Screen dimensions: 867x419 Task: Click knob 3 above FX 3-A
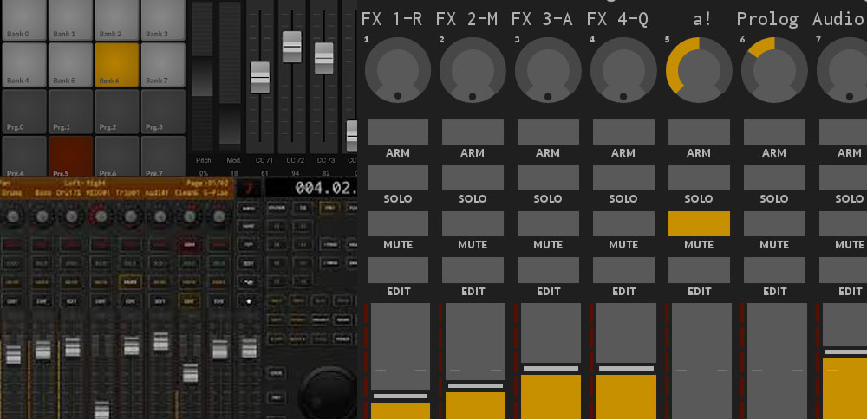(x=548, y=70)
